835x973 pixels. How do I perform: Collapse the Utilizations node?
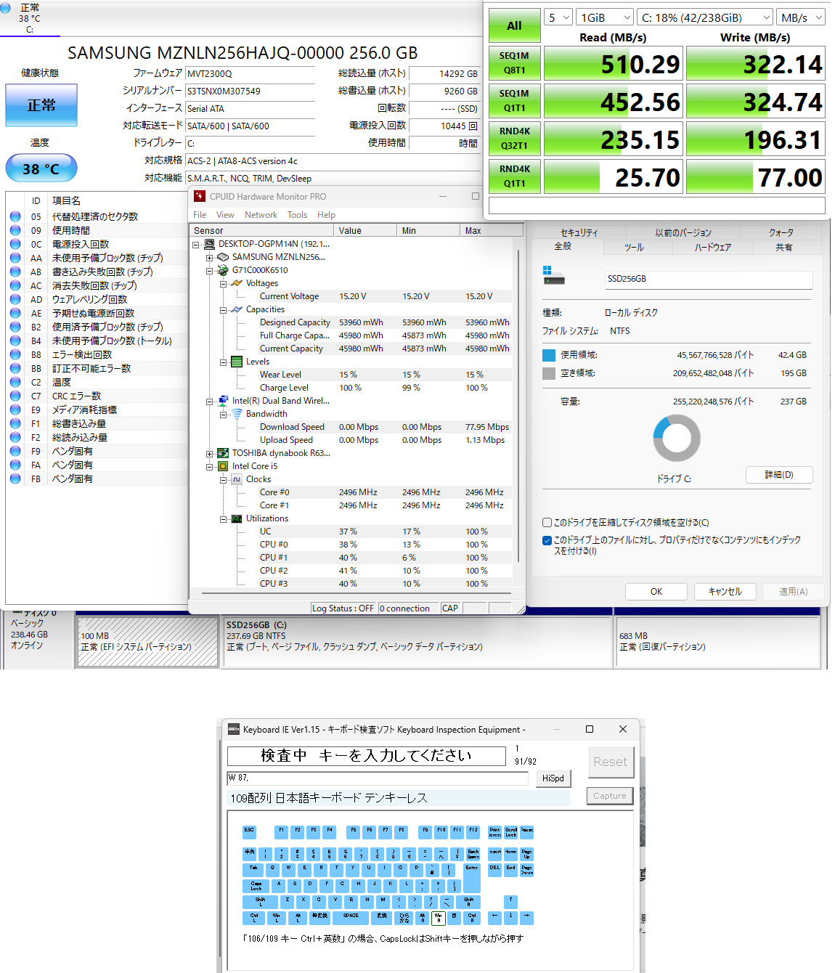coord(223,519)
